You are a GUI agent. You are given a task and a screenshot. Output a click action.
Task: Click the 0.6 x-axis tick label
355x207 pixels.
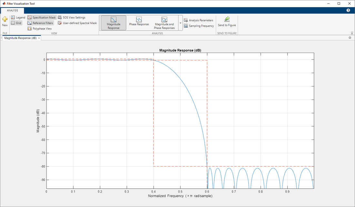(x=207, y=191)
